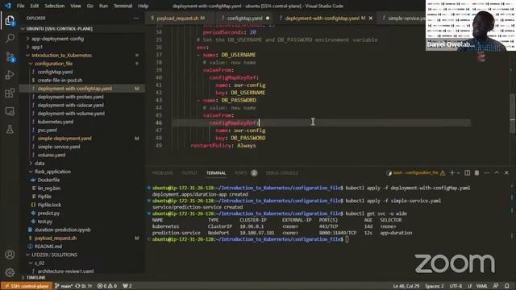The image size is (516, 290).
Task: Expand the data folder
Action: click(x=40, y=163)
